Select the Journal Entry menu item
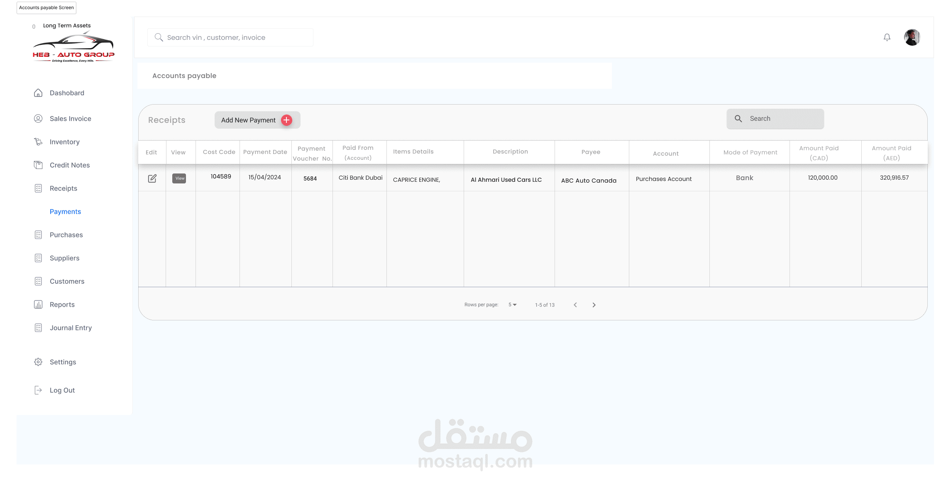This screenshot has width=951, height=481. 71,328
